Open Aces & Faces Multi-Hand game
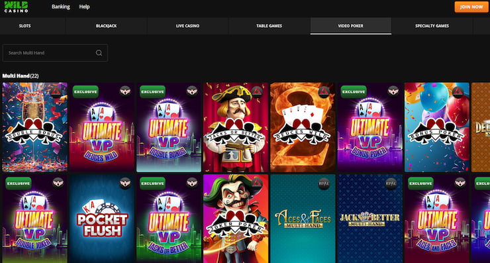490x263 pixels. point(303,219)
